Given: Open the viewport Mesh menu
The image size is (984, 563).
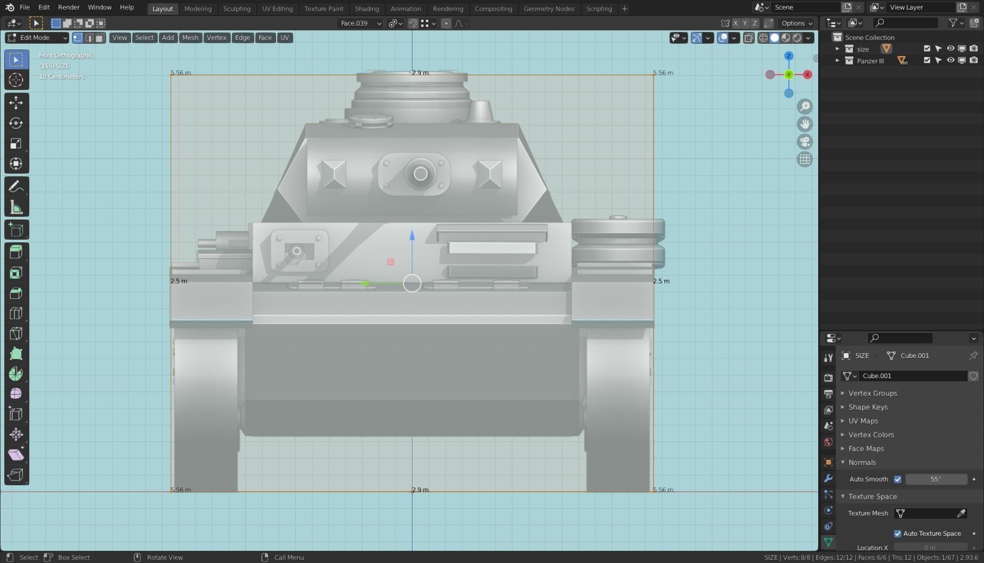Looking at the screenshot, I should [190, 37].
